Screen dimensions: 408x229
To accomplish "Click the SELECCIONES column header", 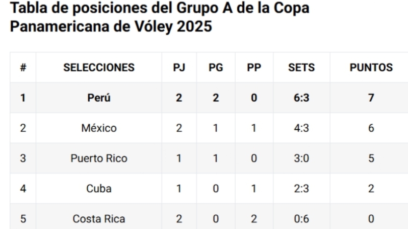I will [x=99, y=68].
